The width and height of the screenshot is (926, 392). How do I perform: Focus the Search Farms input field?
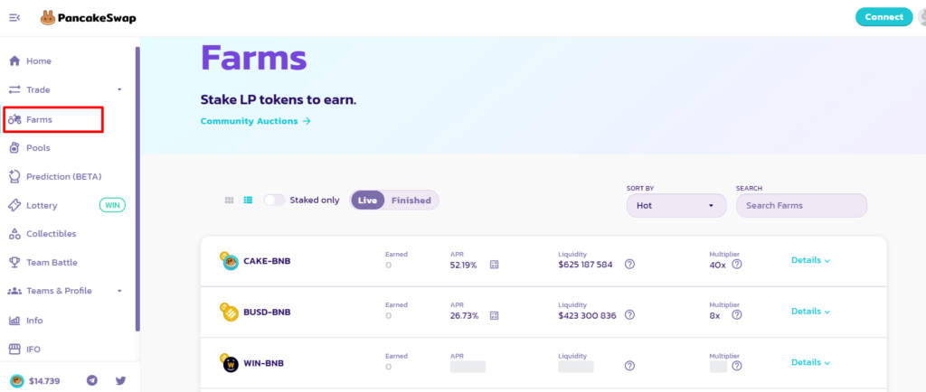tap(801, 205)
